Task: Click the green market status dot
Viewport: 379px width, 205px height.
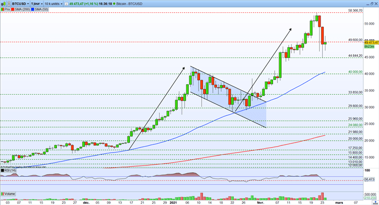Action: (x=114, y=4)
